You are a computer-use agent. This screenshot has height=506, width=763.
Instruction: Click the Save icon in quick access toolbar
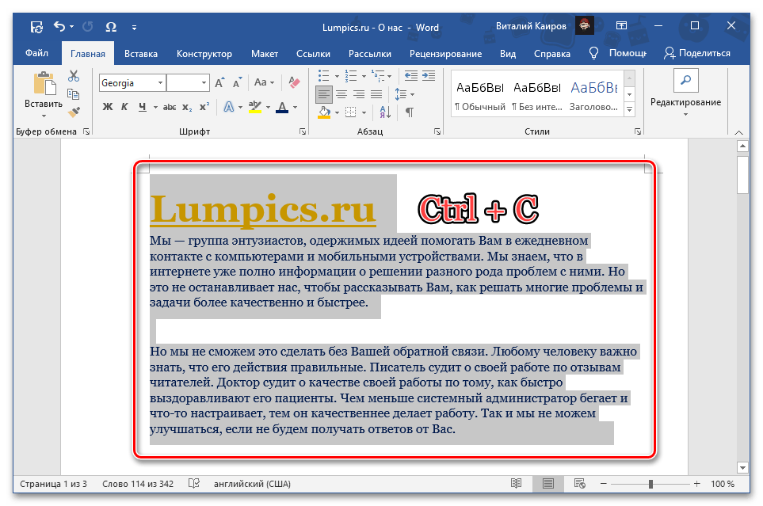tap(36, 27)
